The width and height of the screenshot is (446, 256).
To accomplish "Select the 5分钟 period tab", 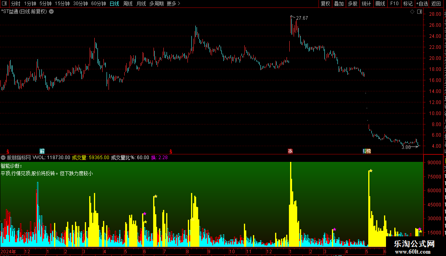I will click(x=45, y=4).
